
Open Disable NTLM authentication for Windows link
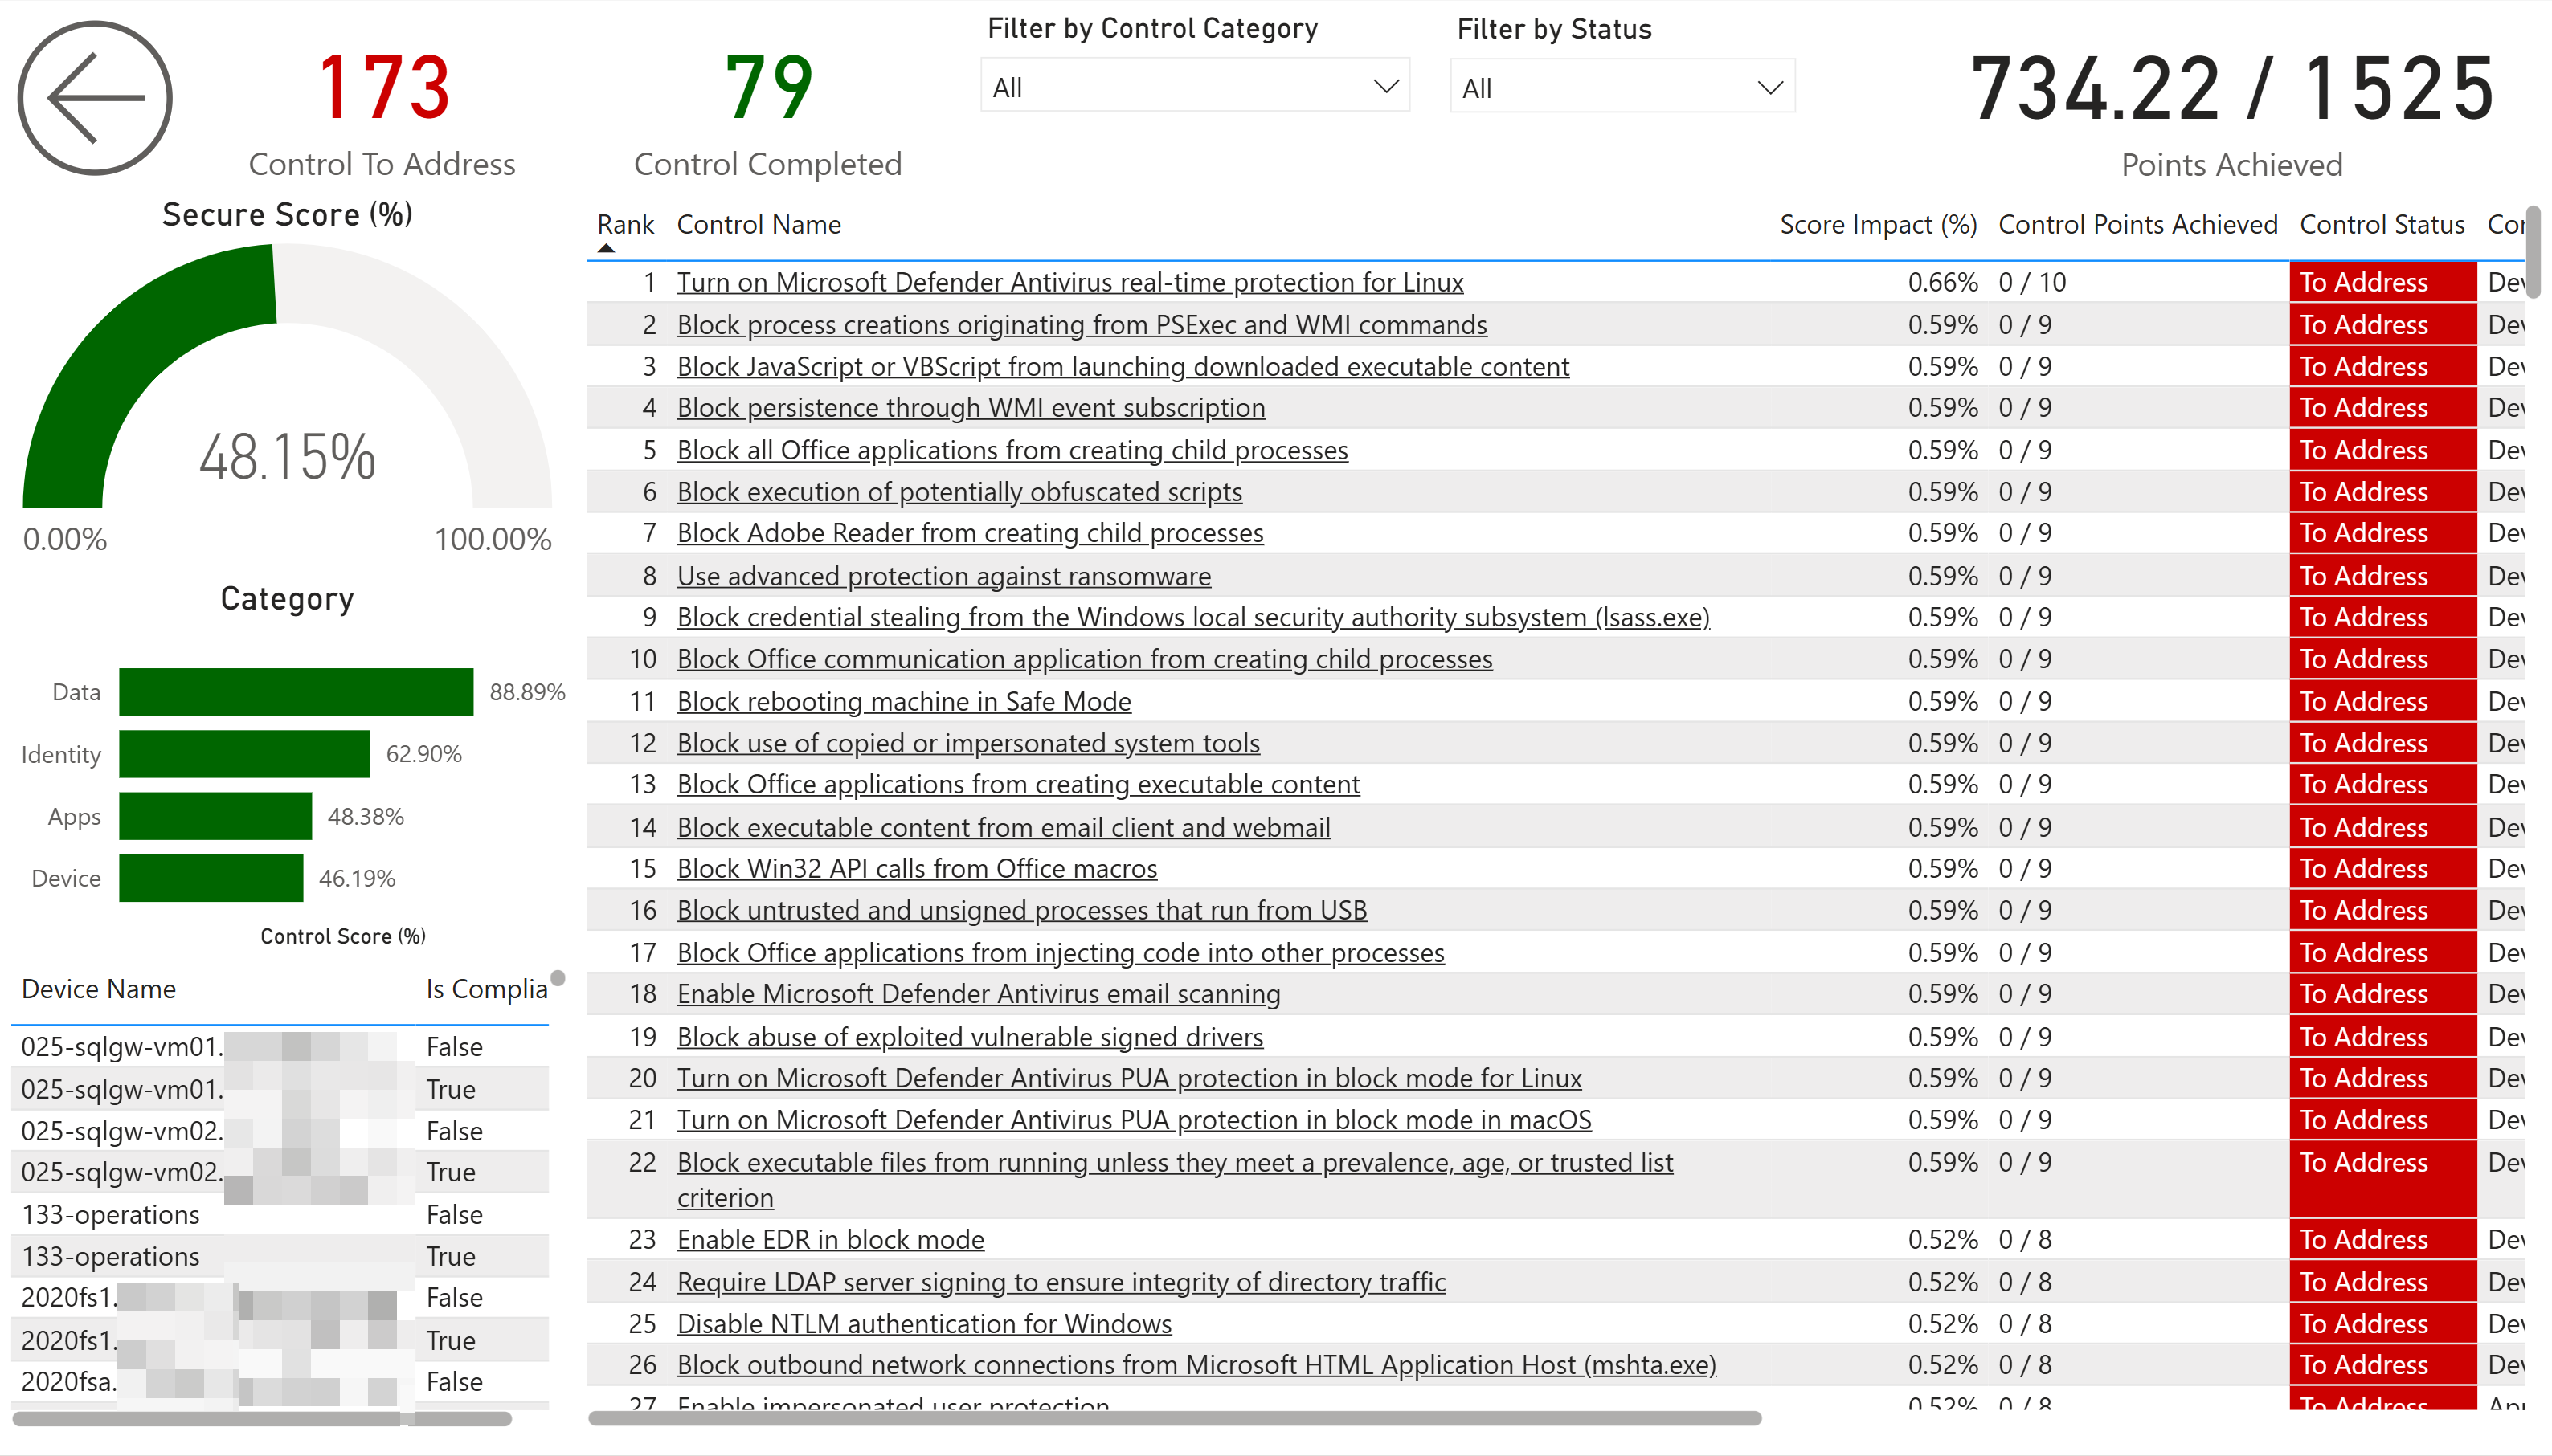click(x=923, y=1324)
